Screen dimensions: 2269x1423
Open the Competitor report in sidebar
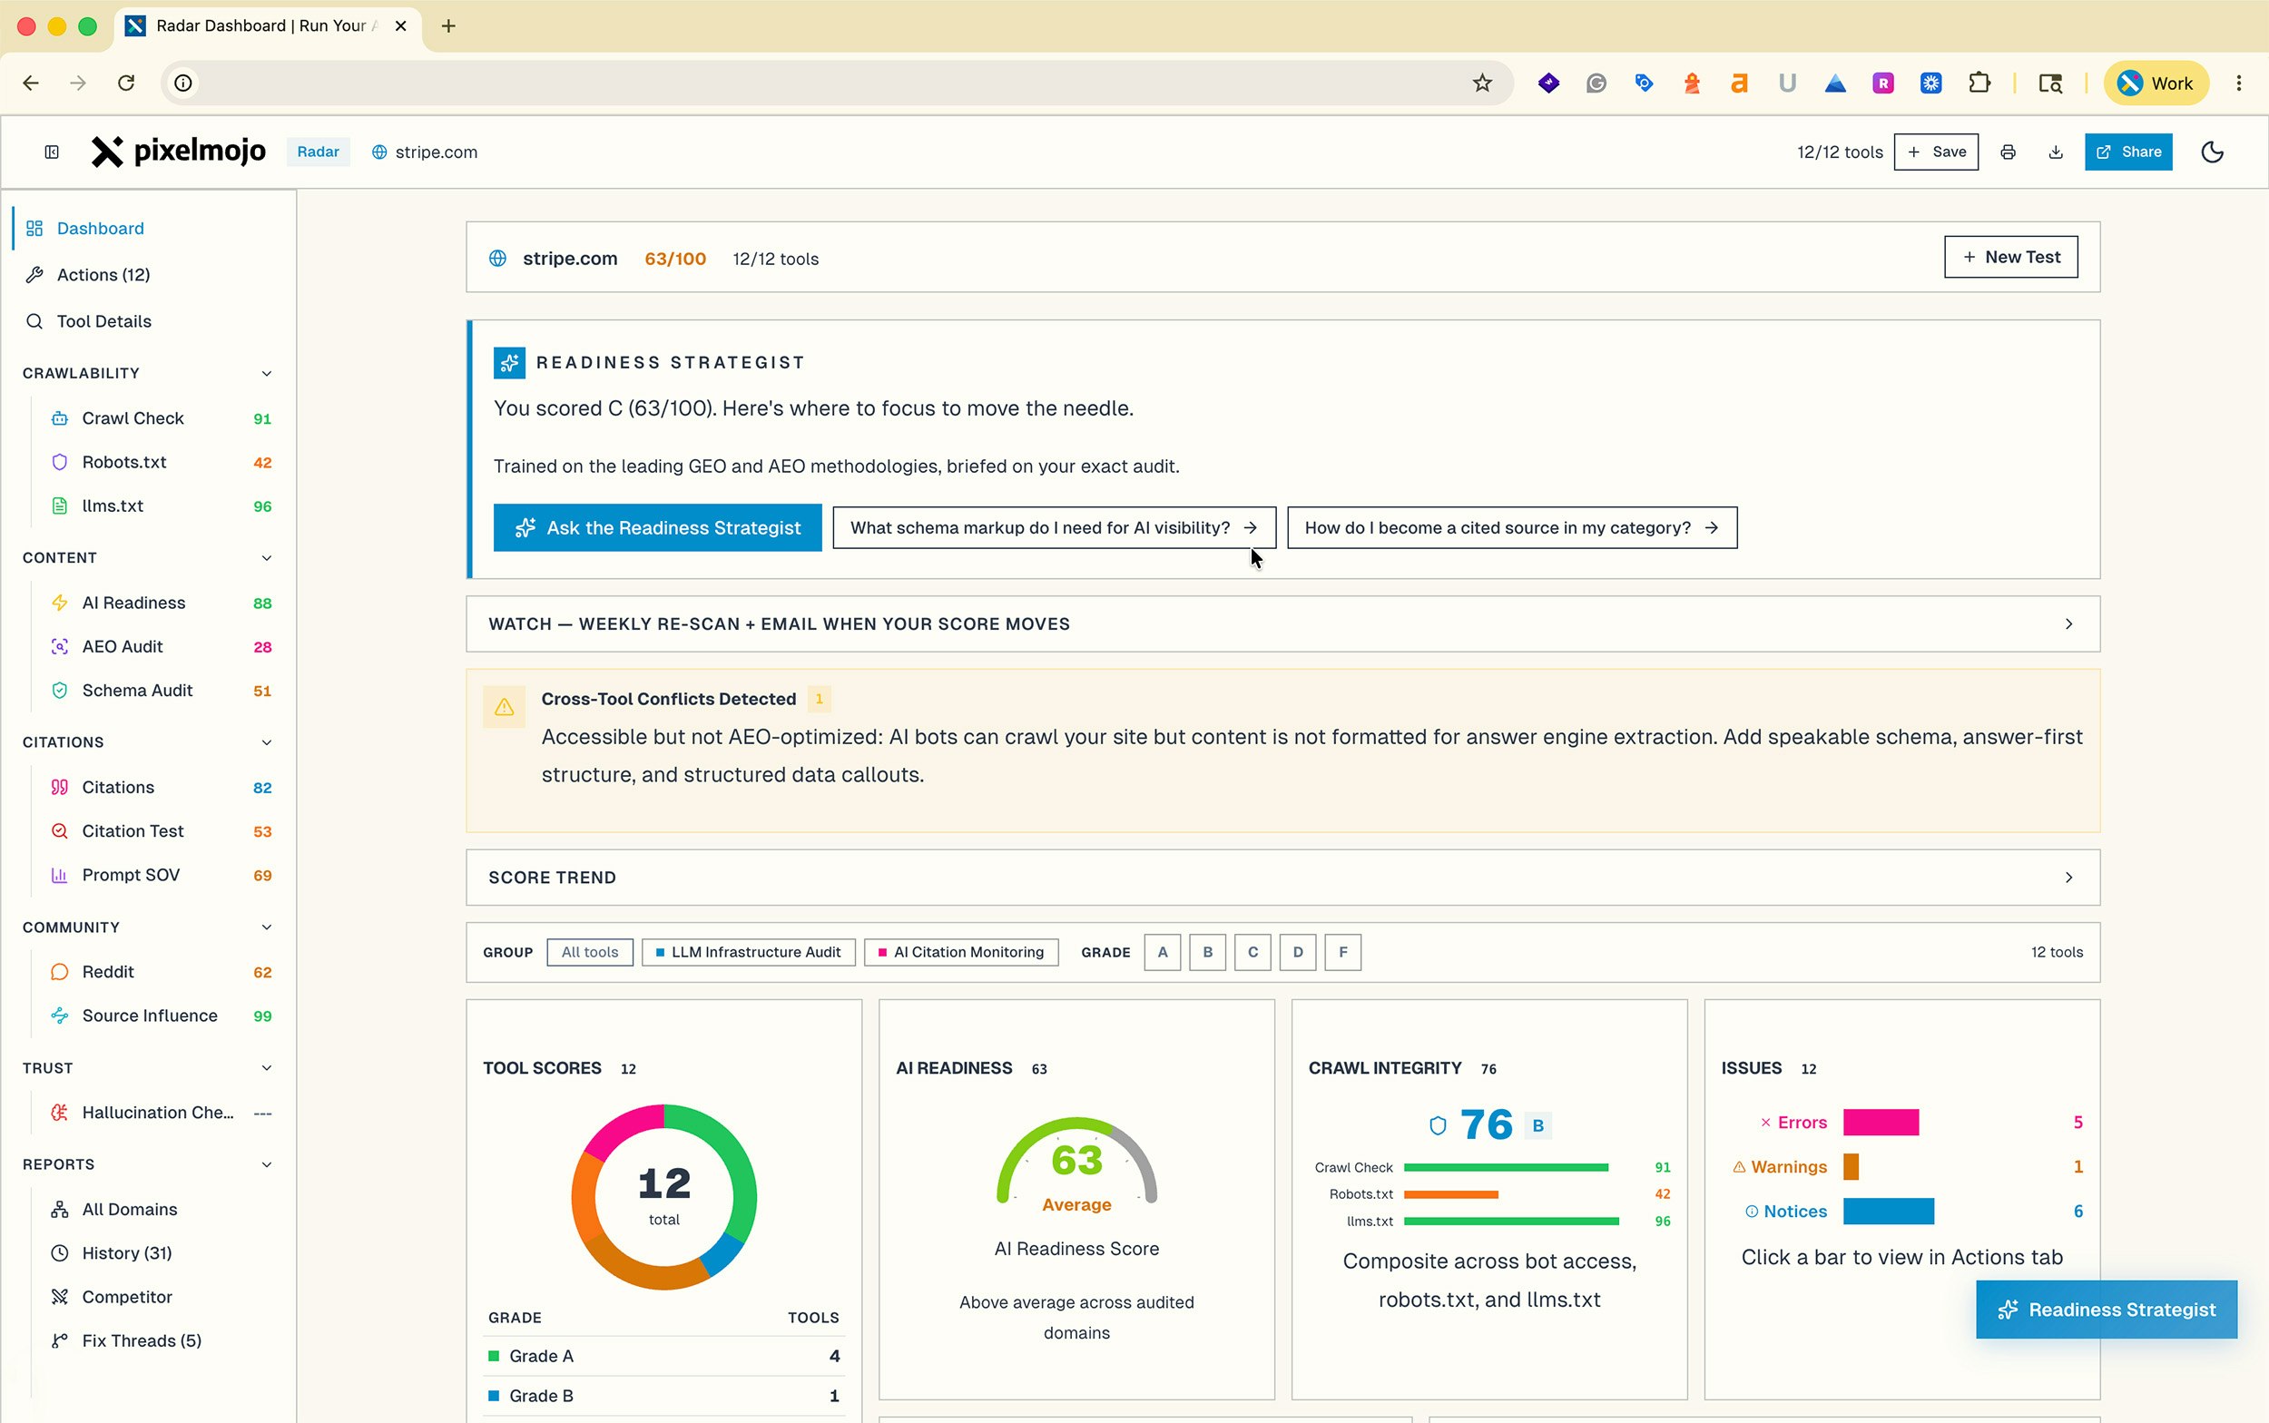[x=161, y=1298]
